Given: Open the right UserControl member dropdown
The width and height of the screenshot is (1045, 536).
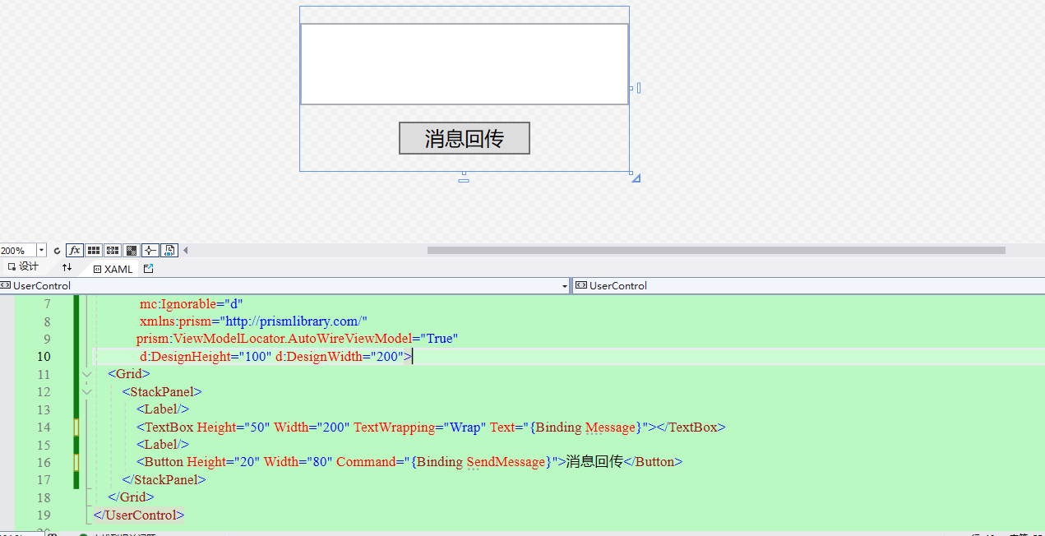Looking at the screenshot, I should click(809, 285).
